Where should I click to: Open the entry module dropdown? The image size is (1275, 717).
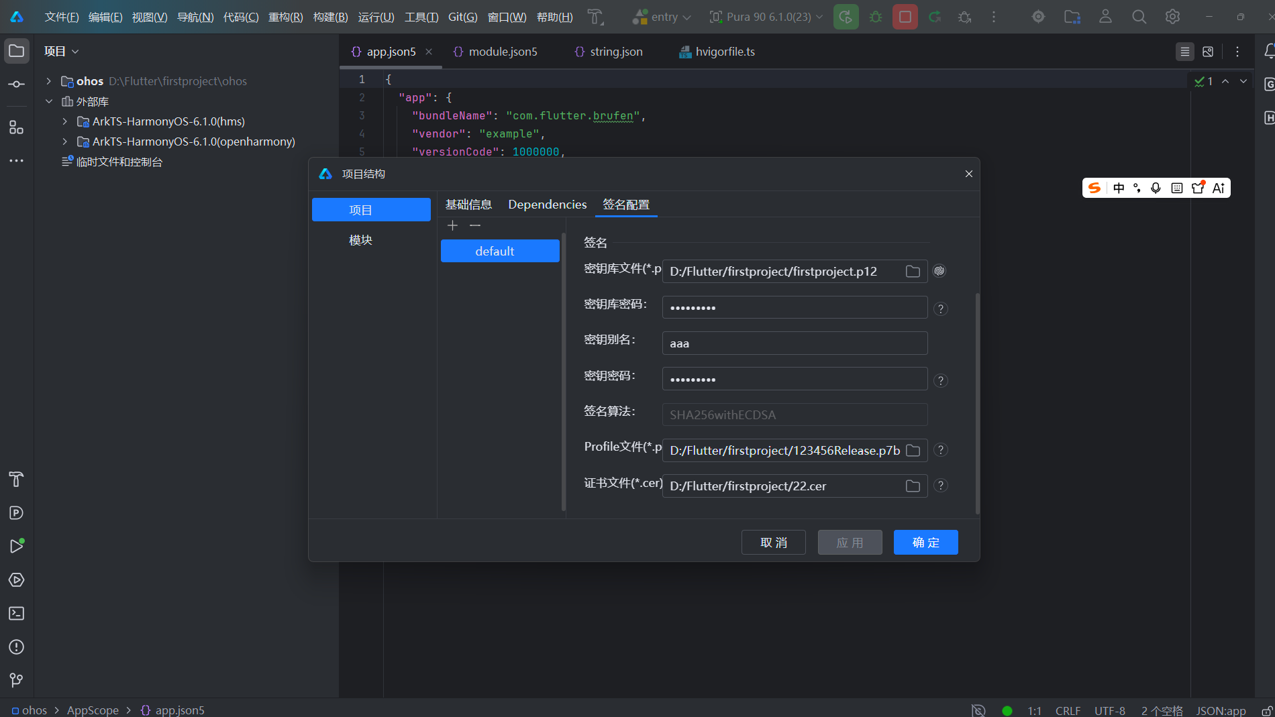click(662, 17)
